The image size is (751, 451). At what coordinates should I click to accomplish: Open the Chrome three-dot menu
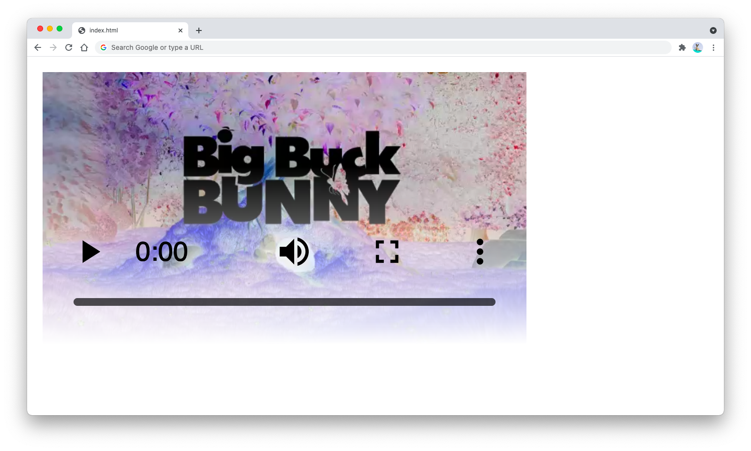713,47
